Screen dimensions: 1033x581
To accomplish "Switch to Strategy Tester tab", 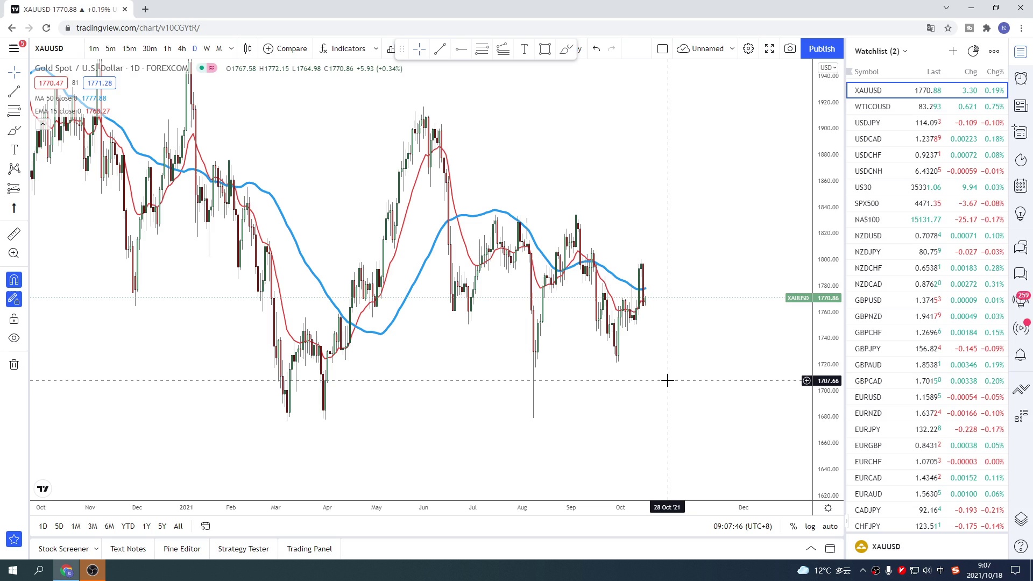I will coord(243,549).
